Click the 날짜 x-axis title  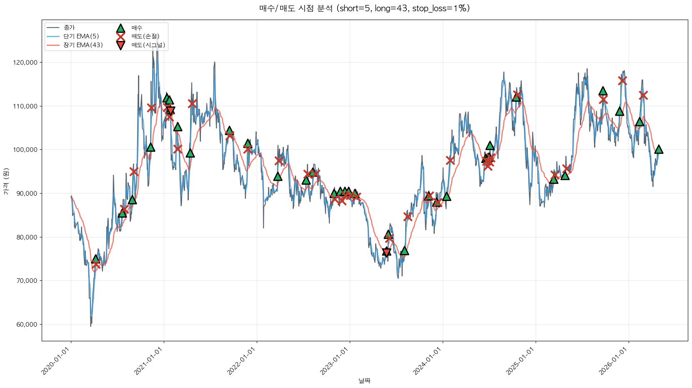pos(364,380)
